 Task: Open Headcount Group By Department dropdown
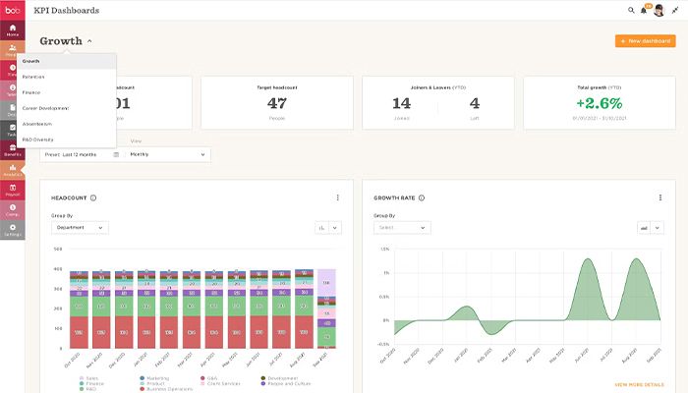coord(80,227)
